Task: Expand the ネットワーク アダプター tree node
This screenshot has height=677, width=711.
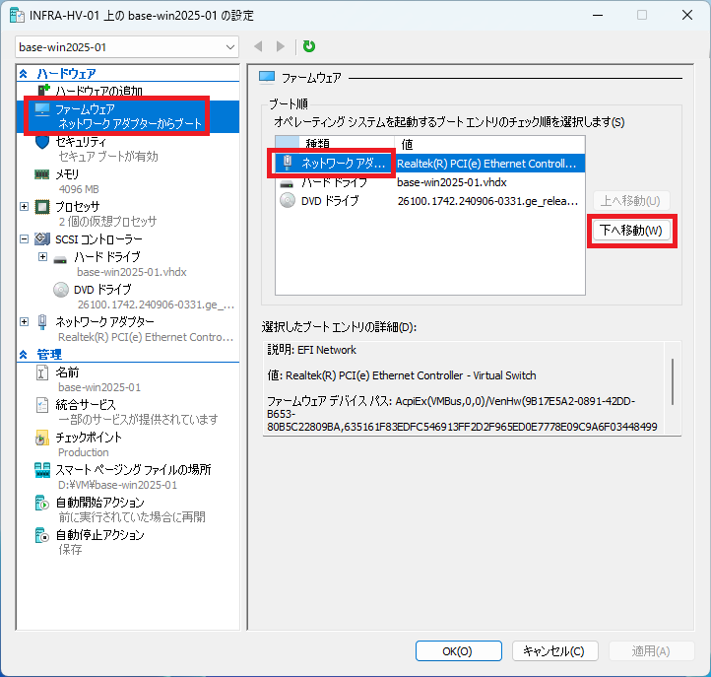Action: (x=24, y=322)
